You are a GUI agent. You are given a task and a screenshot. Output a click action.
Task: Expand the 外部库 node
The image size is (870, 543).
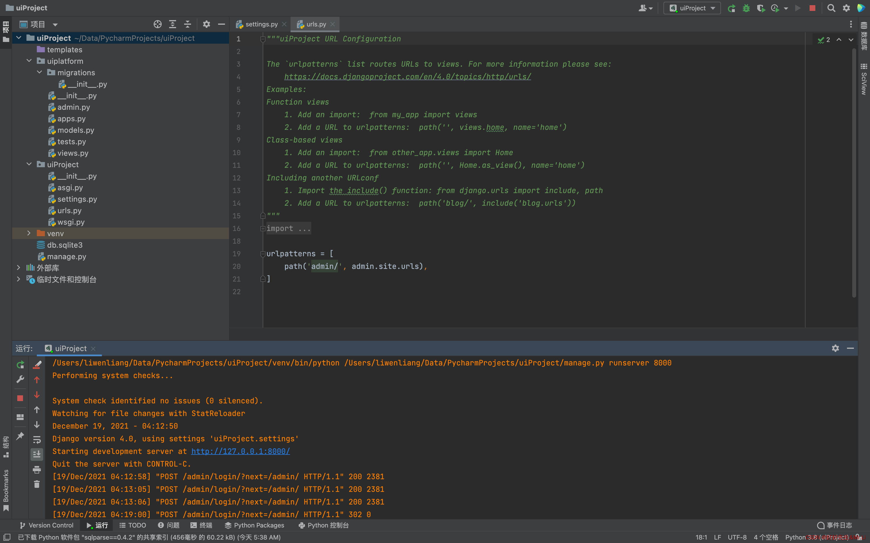pyautogui.click(x=19, y=267)
